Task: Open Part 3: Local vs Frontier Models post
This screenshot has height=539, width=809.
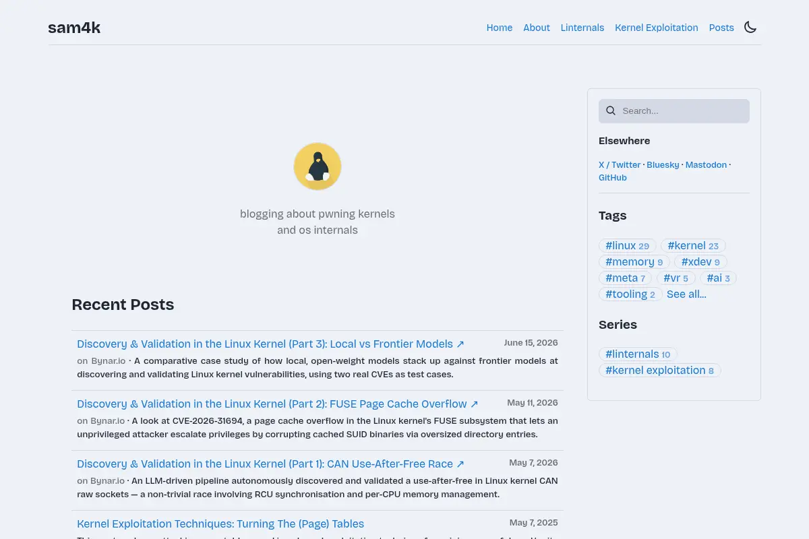Action: 270,344
